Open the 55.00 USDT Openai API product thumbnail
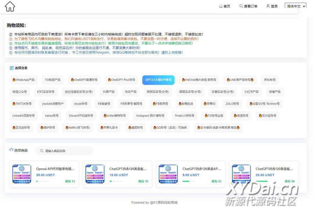315x208 pixels. coord(22,174)
